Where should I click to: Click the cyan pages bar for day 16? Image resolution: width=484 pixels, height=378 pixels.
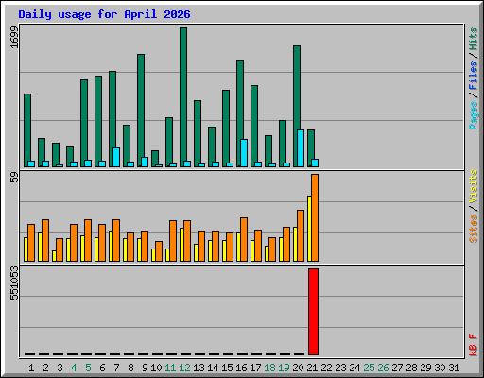click(244, 153)
